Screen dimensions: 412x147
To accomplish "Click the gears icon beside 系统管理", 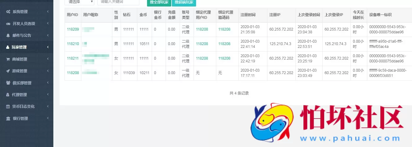I will pos(8,12).
